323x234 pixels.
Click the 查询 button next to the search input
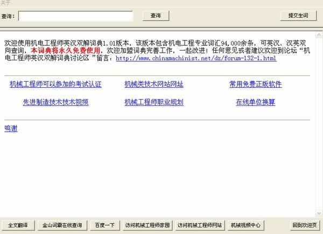click(156, 16)
